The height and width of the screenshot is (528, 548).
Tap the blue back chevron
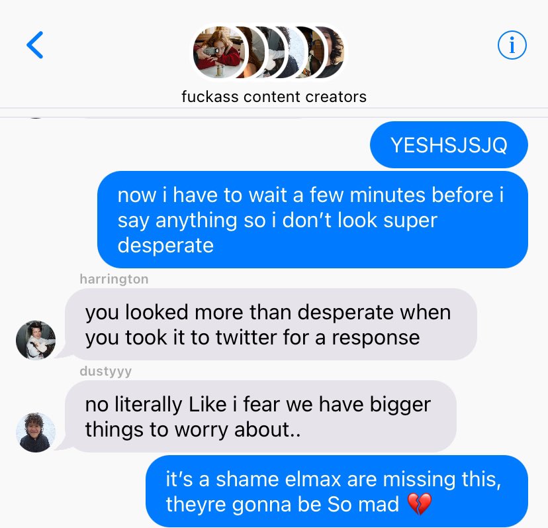tap(35, 45)
